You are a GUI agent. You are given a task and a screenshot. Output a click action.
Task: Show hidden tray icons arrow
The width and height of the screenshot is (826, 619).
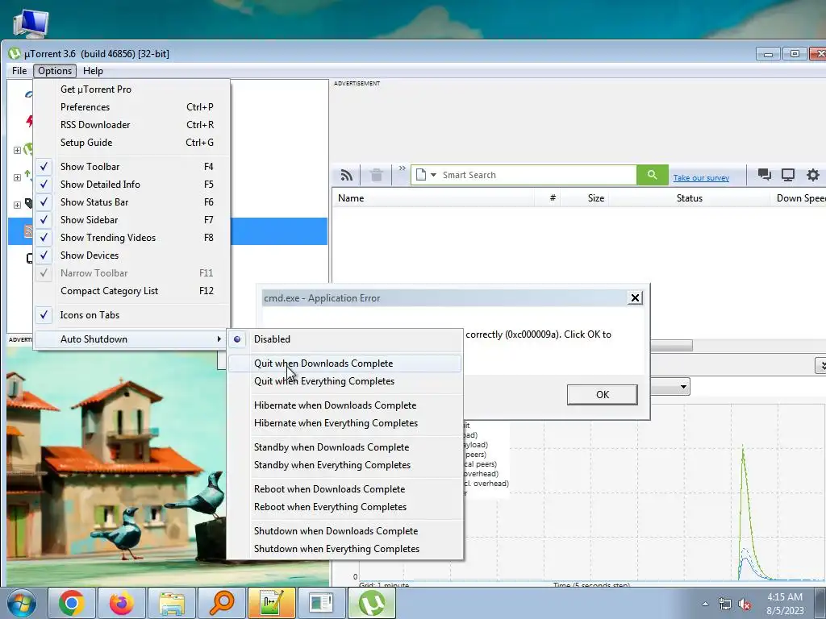[705, 604]
